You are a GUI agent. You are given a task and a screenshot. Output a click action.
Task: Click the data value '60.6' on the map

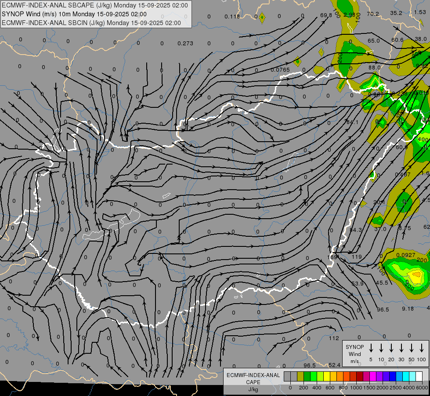397,40
